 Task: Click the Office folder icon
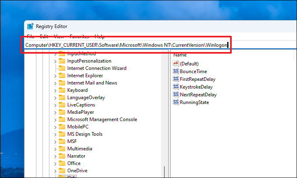(62, 163)
